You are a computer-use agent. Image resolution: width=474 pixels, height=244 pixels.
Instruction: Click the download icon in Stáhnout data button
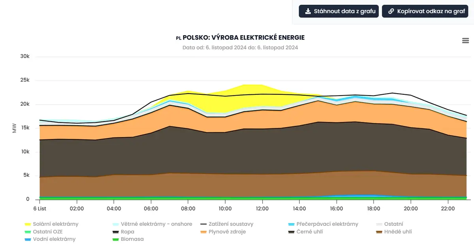(308, 11)
